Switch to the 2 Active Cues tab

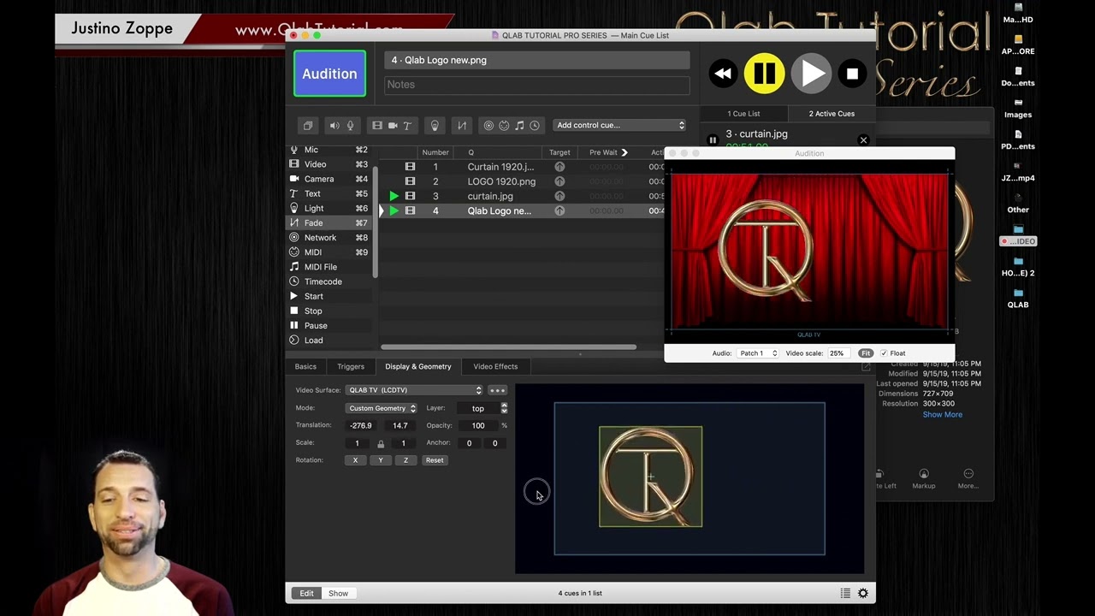click(x=832, y=113)
